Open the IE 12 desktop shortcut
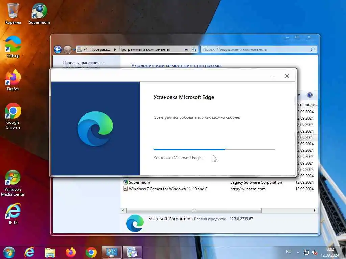The height and width of the screenshot is (259, 346). point(13,213)
